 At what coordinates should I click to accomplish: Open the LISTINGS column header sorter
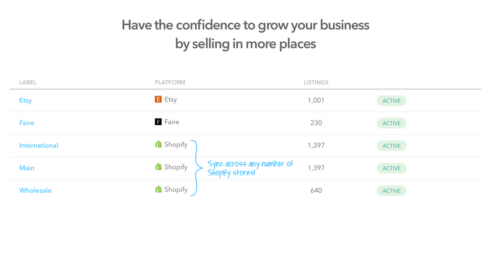pyautogui.click(x=316, y=82)
